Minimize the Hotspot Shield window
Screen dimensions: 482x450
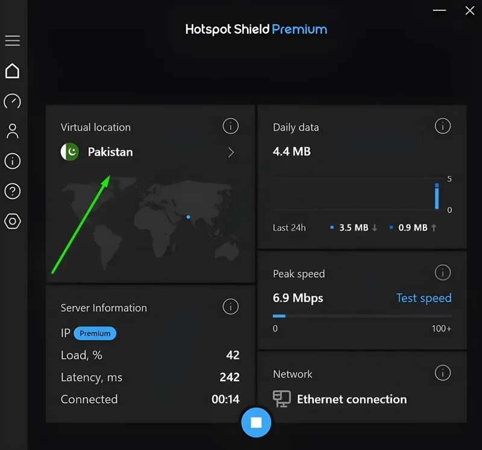click(x=440, y=10)
